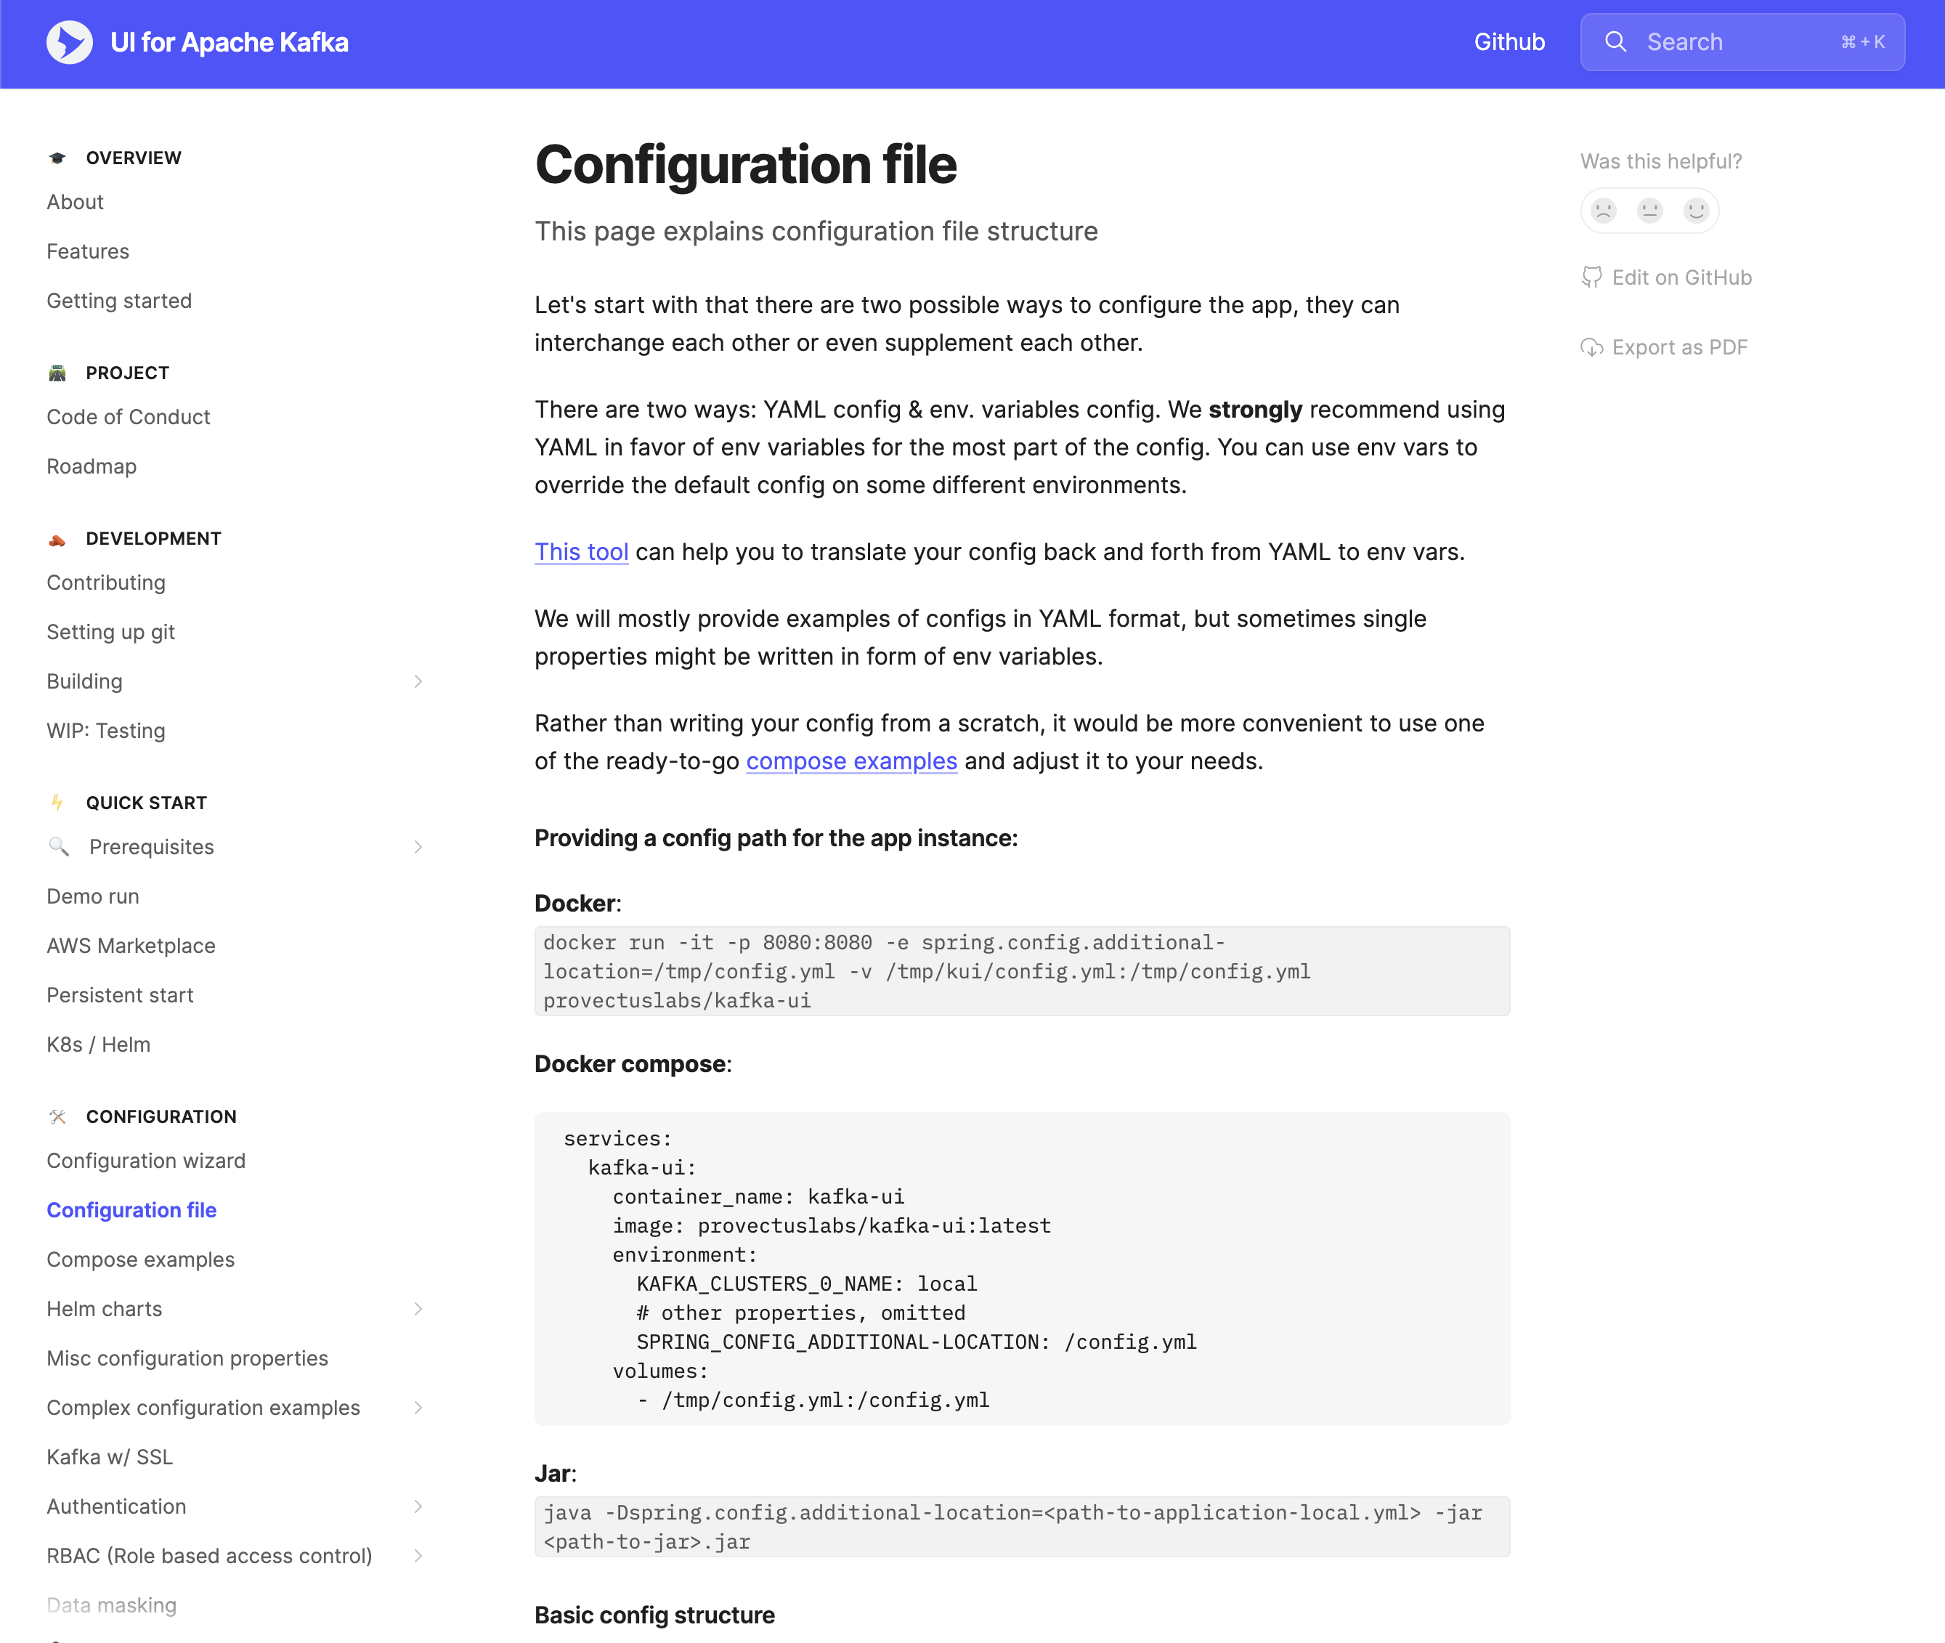Click the sad face feedback icon
This screenshot has height=1643, width=1945.
pyautogui.click(x=1604, y=211)
